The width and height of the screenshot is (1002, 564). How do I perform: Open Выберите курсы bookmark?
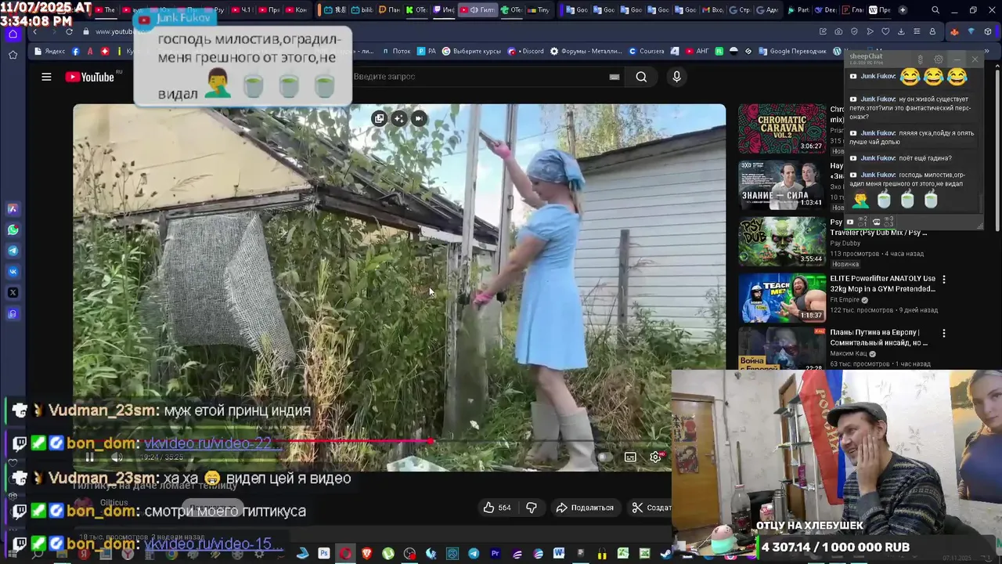(471, 51)
